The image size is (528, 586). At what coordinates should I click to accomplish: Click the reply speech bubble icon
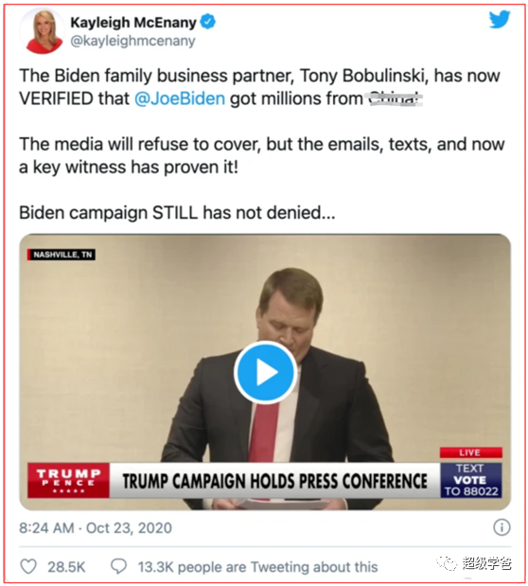click(x=119, y=566)
